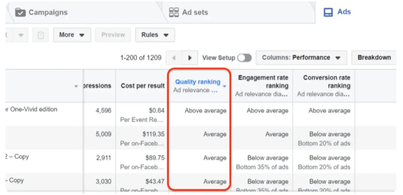Click the dropdown arrow next to the copy icon
This screenshot has width=403, height=195.
coord(21,35)
